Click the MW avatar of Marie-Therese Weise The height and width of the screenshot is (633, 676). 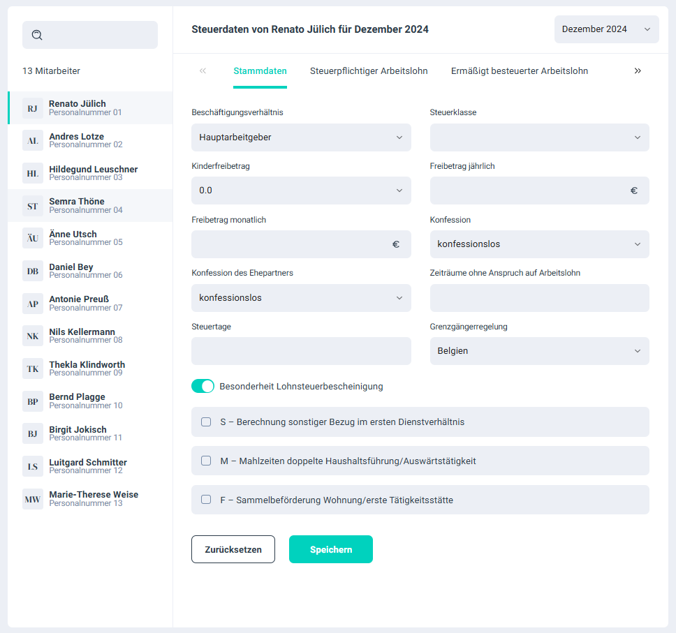[33, 499]
